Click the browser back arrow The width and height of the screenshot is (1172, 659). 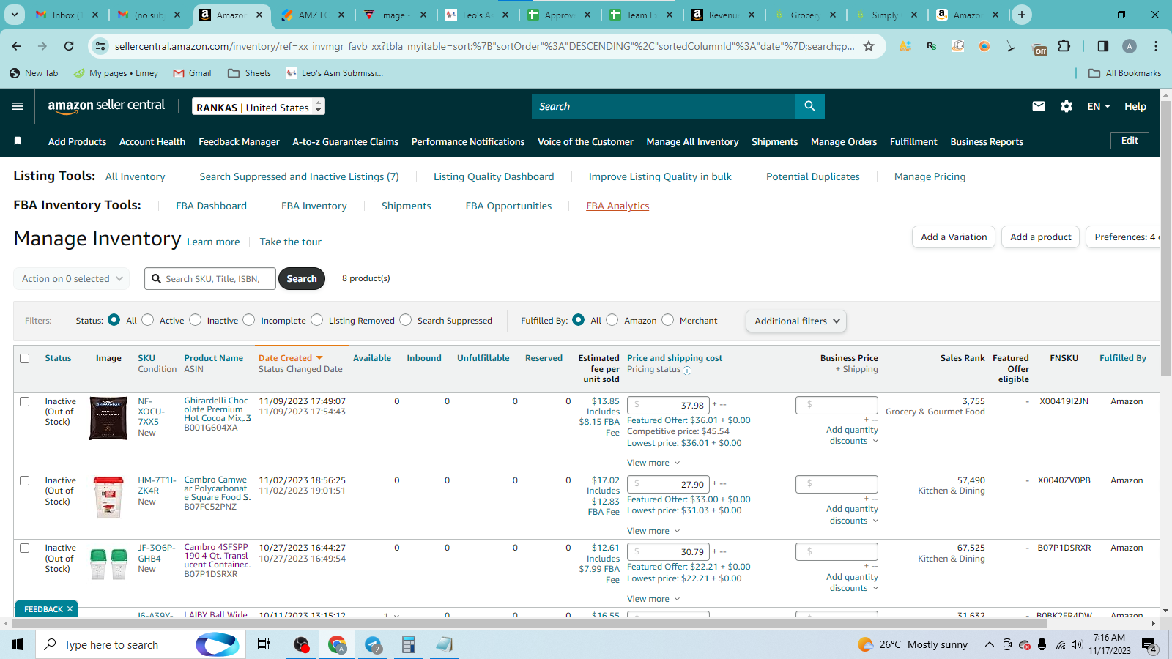click(16, 46)
